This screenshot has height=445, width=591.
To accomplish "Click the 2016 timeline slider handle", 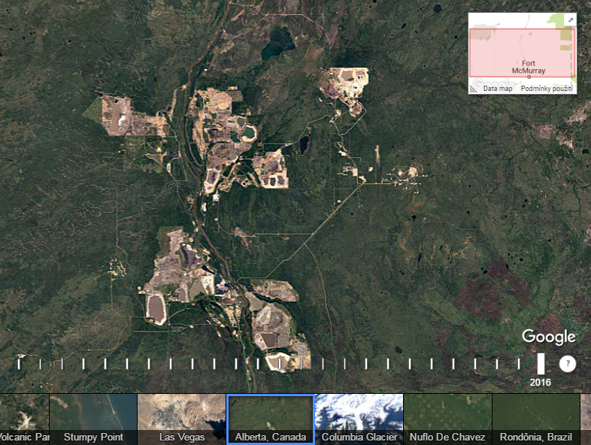I will pyautogui.click(x=541, y=363).
